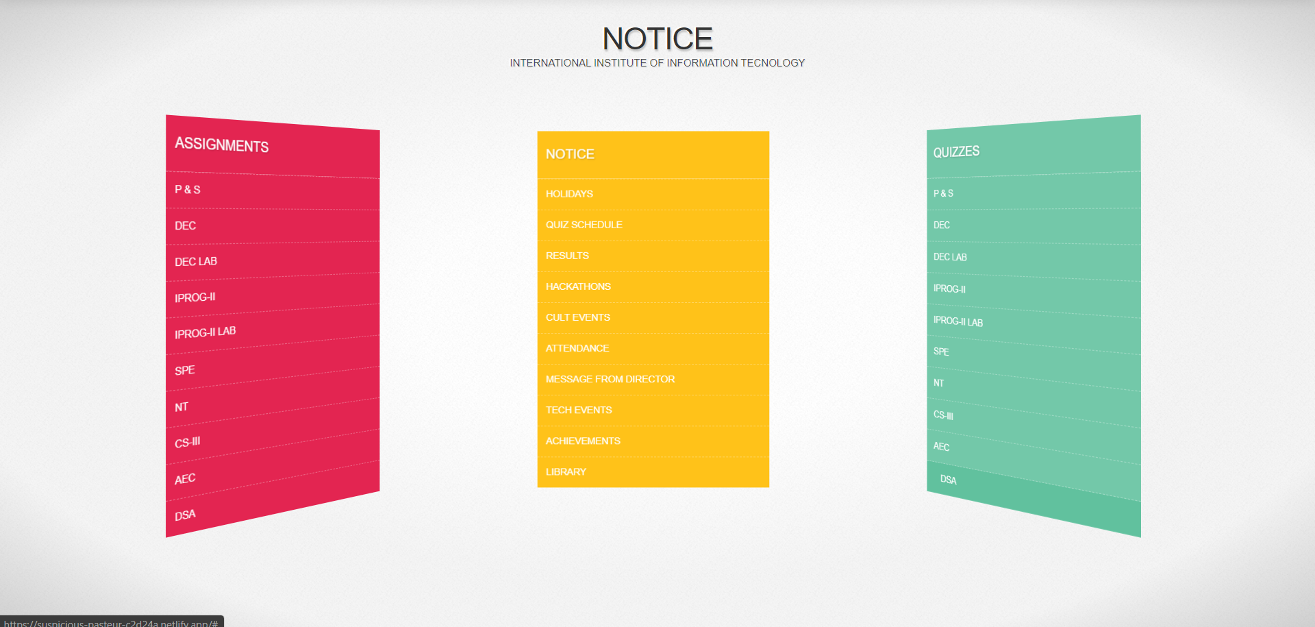Open the HOLIDAYS notice

[653, 194]
